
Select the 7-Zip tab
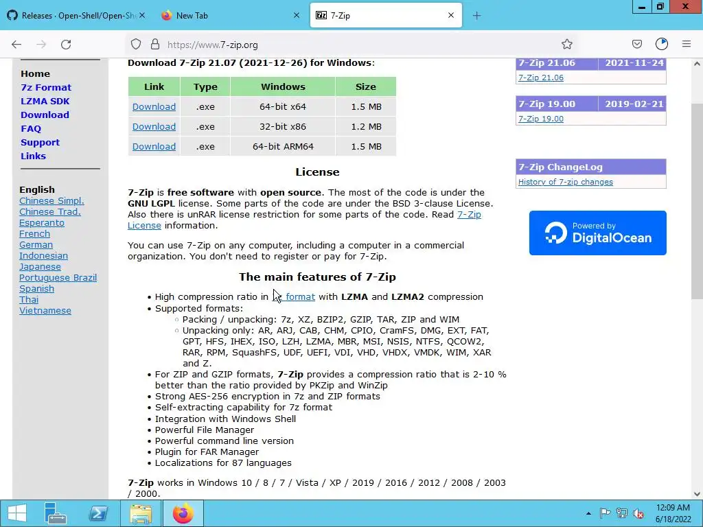click(386, 16)
